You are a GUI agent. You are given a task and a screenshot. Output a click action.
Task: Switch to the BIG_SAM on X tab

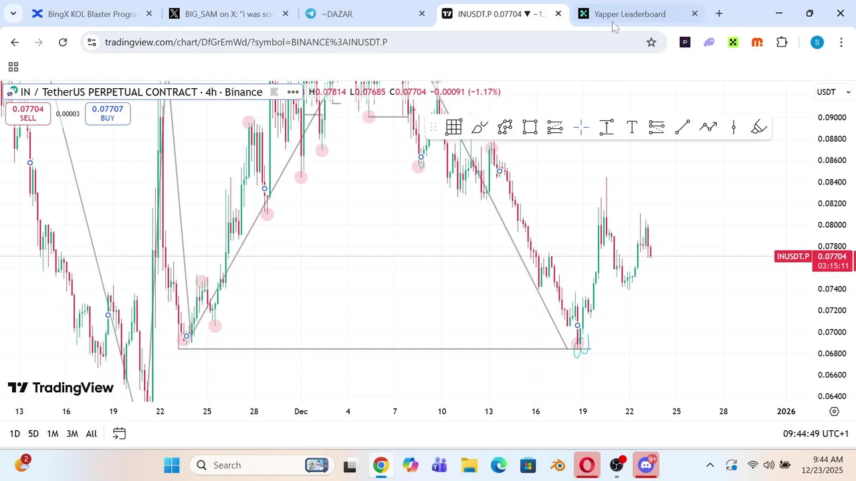(x=229, y=13)
